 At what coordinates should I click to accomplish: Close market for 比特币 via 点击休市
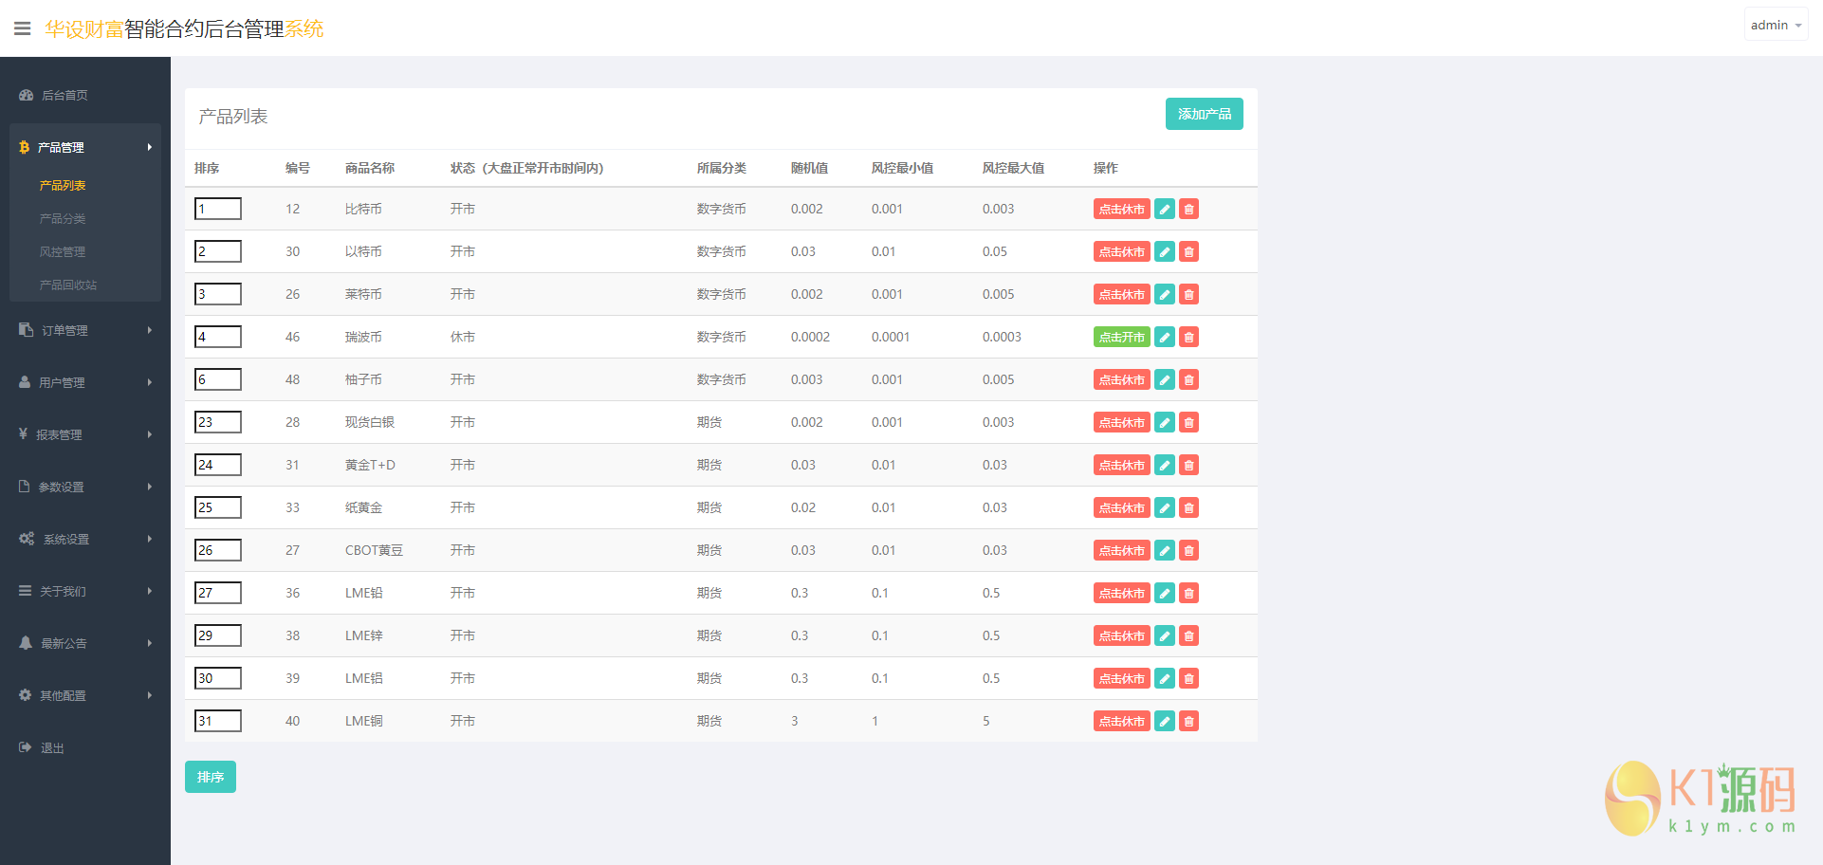pos(1121,209)
